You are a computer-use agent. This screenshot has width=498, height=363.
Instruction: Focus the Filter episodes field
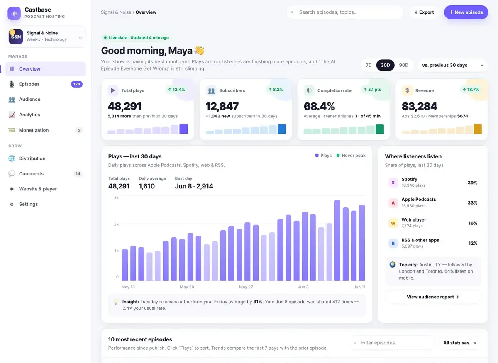(x=391, y=343)
